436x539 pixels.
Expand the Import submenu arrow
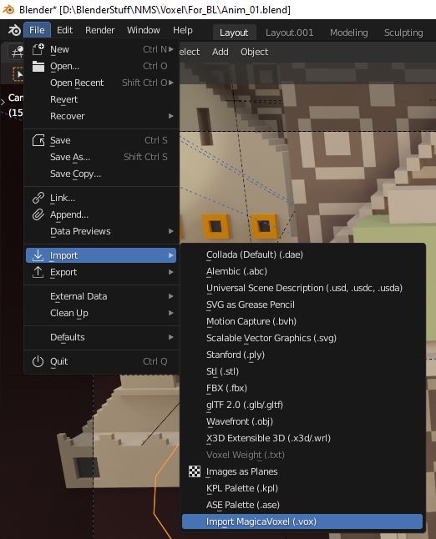coord(171,255)
